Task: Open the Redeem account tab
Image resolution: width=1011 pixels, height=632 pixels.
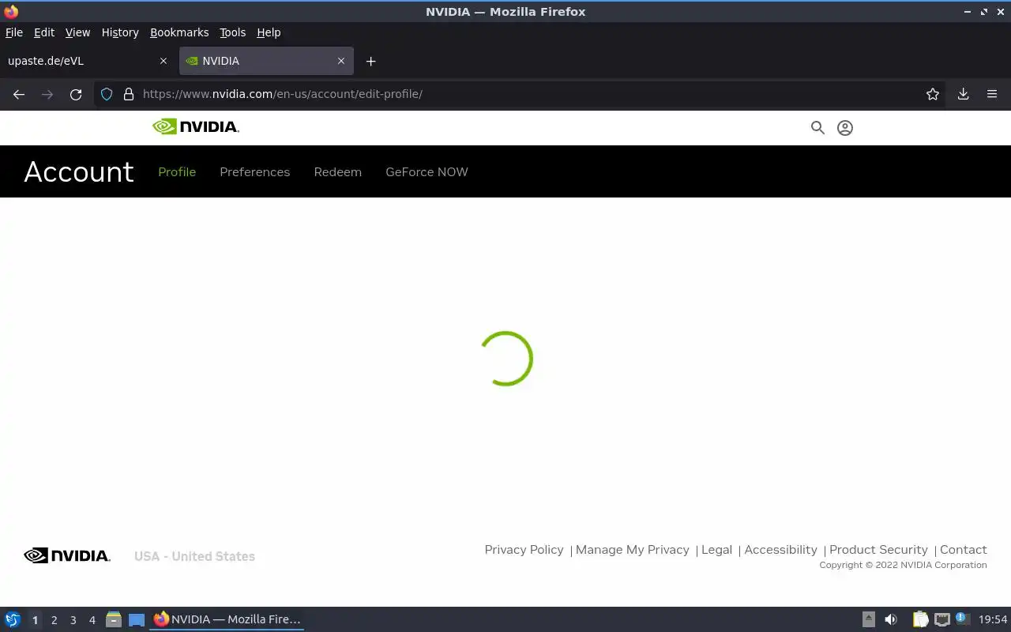Action: 338,171
